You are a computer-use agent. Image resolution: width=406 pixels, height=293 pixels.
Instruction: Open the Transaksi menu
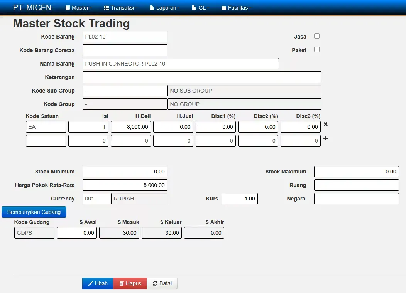pyautogui.click(x=119, y=8)
